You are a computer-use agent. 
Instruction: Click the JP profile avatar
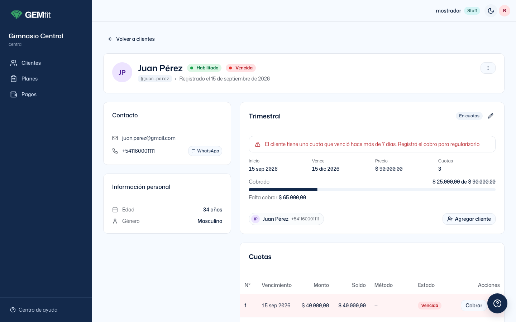122,72
